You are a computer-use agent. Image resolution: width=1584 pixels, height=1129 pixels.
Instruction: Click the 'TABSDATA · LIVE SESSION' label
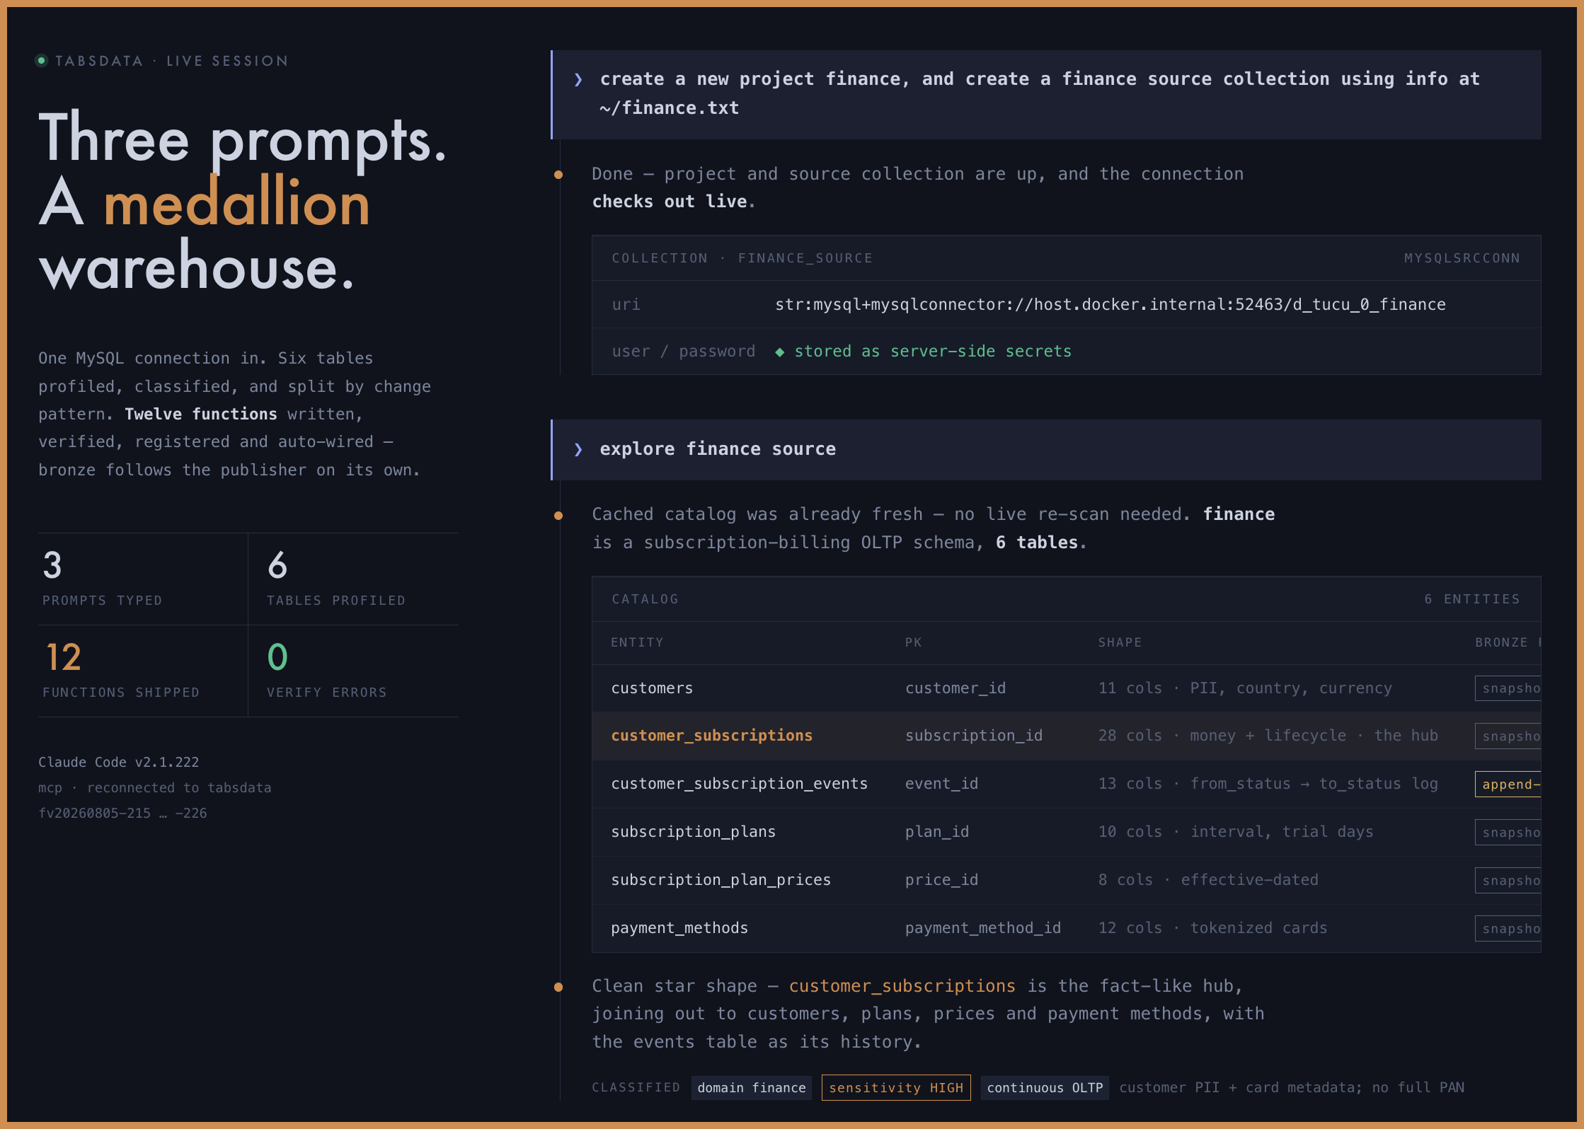(171, 61)
